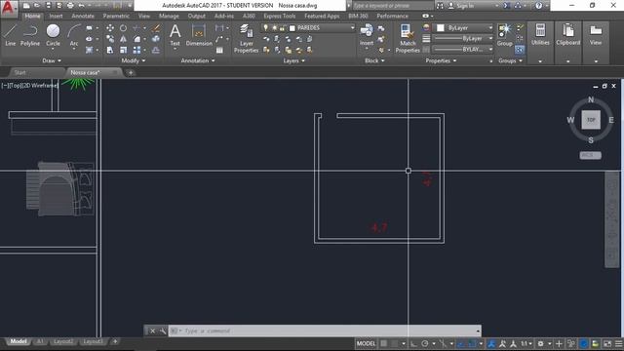This screenshot has width=624, height=351.
Task: Toggle grid display in status bar
Action: coord(383,343)
